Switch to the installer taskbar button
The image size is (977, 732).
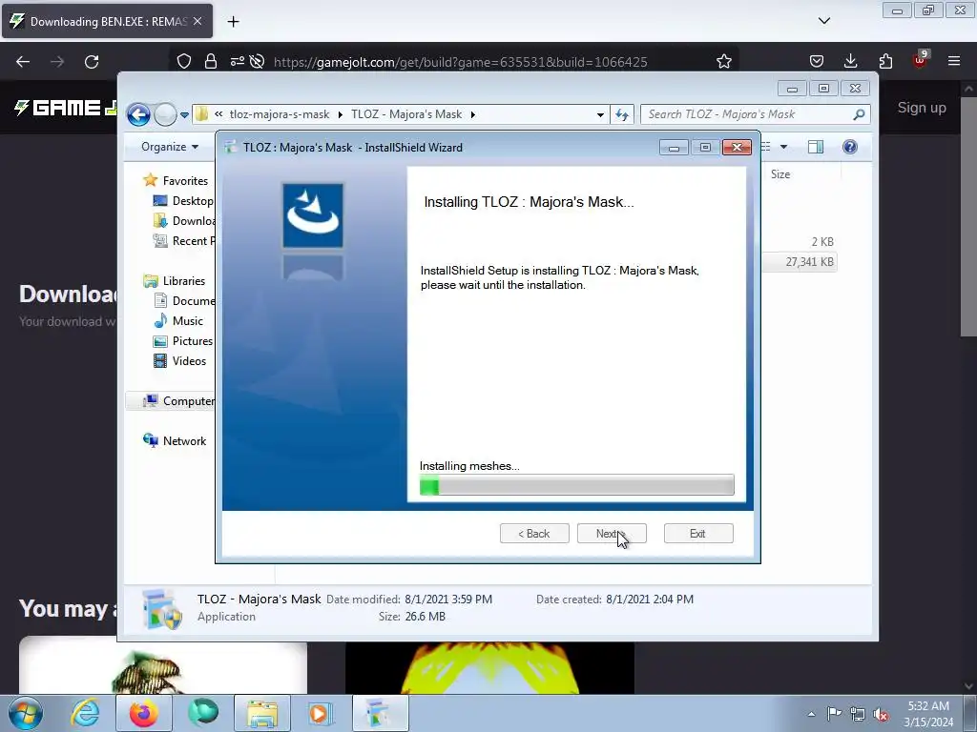click(x=380, y=713)
